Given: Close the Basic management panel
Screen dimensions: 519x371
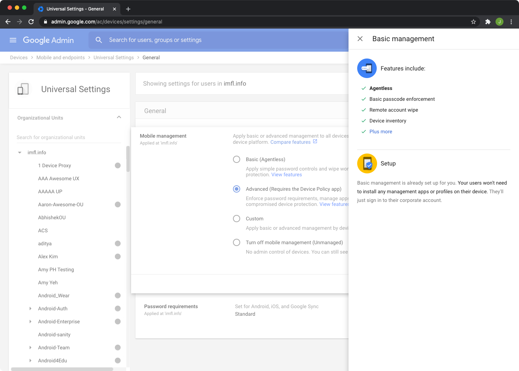Looking at the screenshot, I should click(360, 39).
